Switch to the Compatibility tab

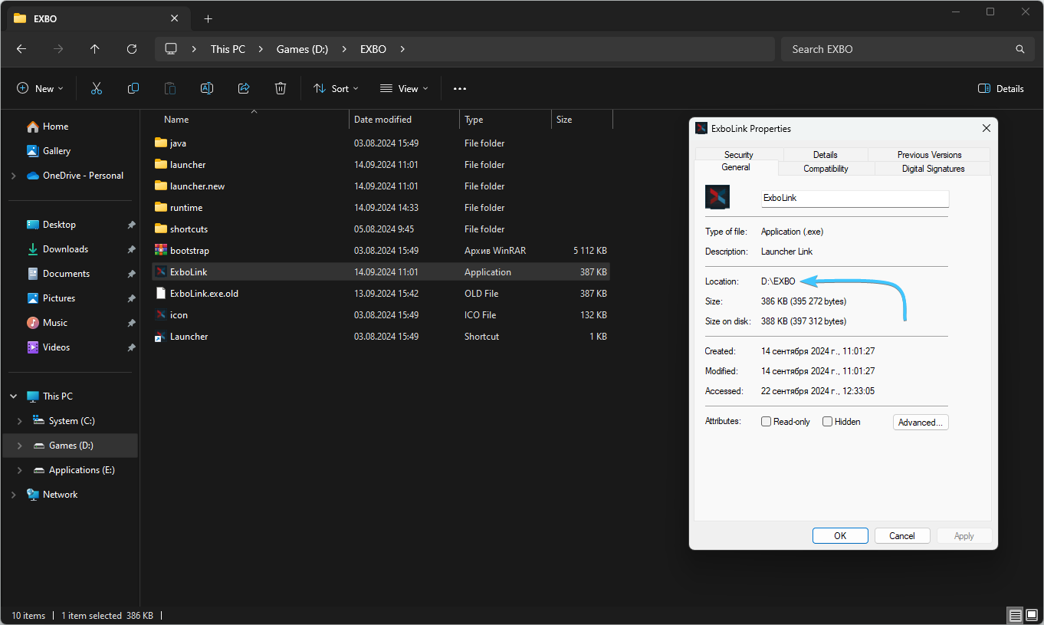point(826,169)
